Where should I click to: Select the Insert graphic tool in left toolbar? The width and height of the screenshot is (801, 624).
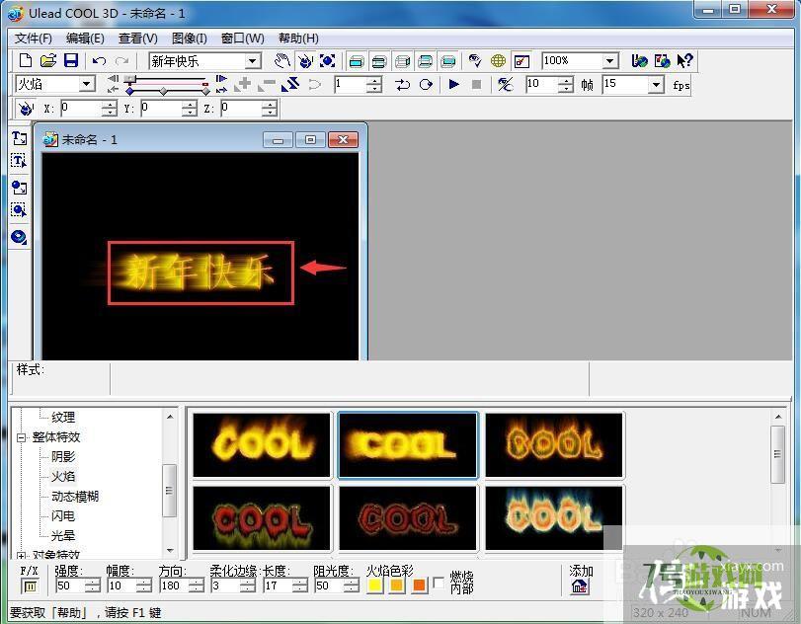[x=20, y=188]
